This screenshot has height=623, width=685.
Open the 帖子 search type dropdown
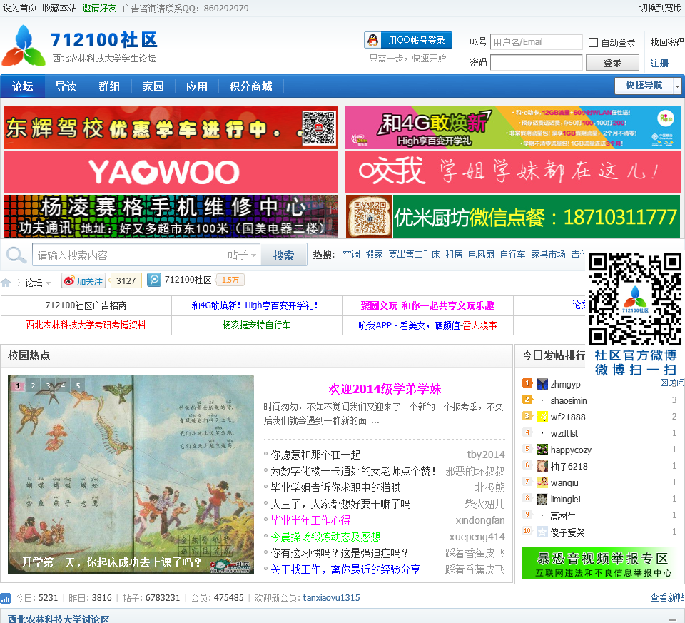tap(242, 255)
